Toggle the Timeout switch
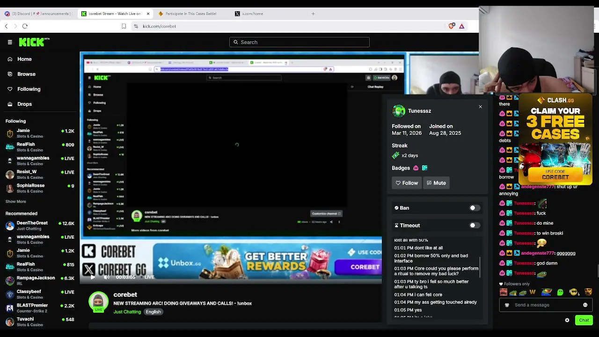 (475, 225)
